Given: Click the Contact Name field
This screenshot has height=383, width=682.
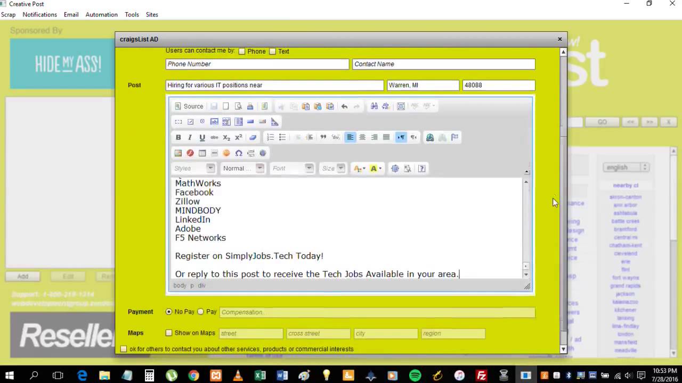Looking at the screenshot, I should (x=443, y=64).
